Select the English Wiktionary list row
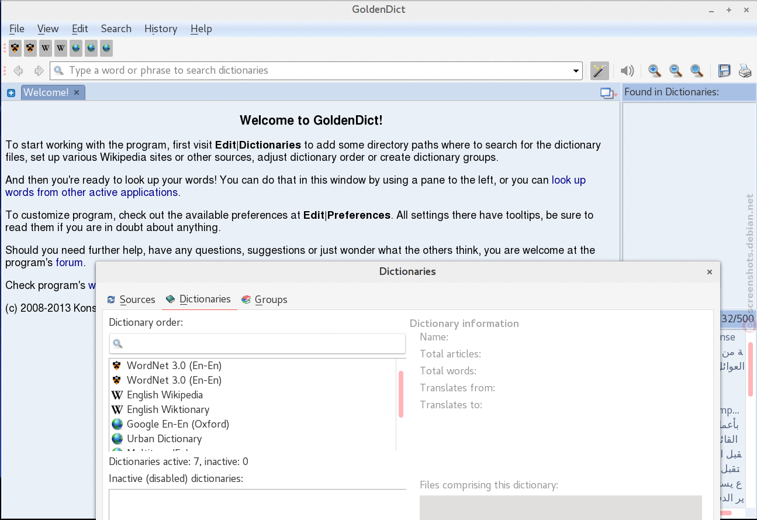The height and width of the screenshot is (520, 757). [x=253, y=409]
